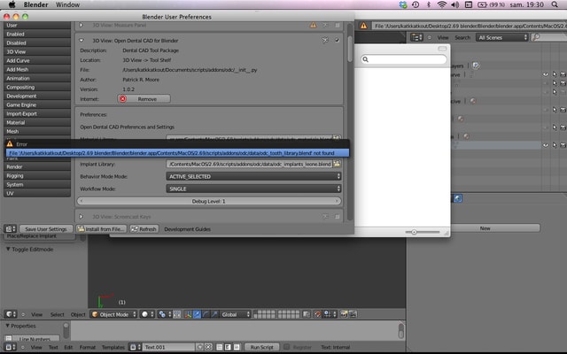Image resolution: width=567 pixels, height=354 pixels.
Task: Collapse the Open Dental CAD addon details
Action: point(82,40)
